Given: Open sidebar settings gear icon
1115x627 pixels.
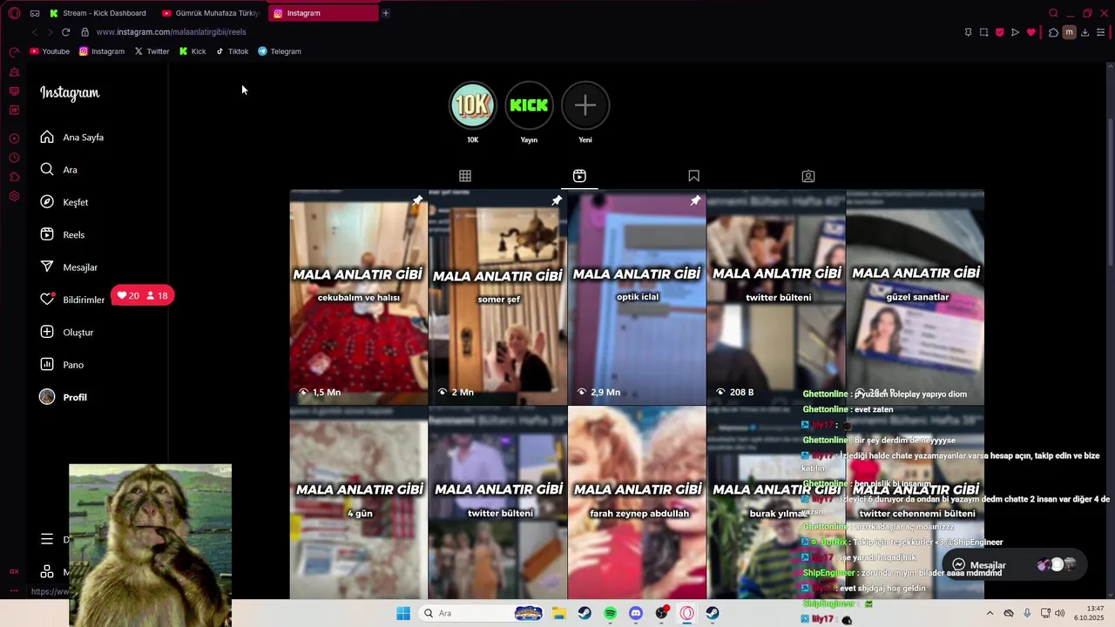Looking at the screenshot, I should point(14,196).
